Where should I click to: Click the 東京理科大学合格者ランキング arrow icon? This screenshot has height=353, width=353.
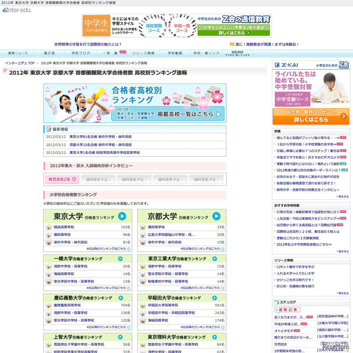coord(215,337)
